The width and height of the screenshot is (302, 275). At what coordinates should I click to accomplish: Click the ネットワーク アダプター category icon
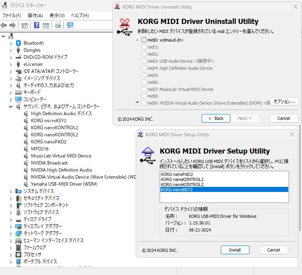click(18, 233)
